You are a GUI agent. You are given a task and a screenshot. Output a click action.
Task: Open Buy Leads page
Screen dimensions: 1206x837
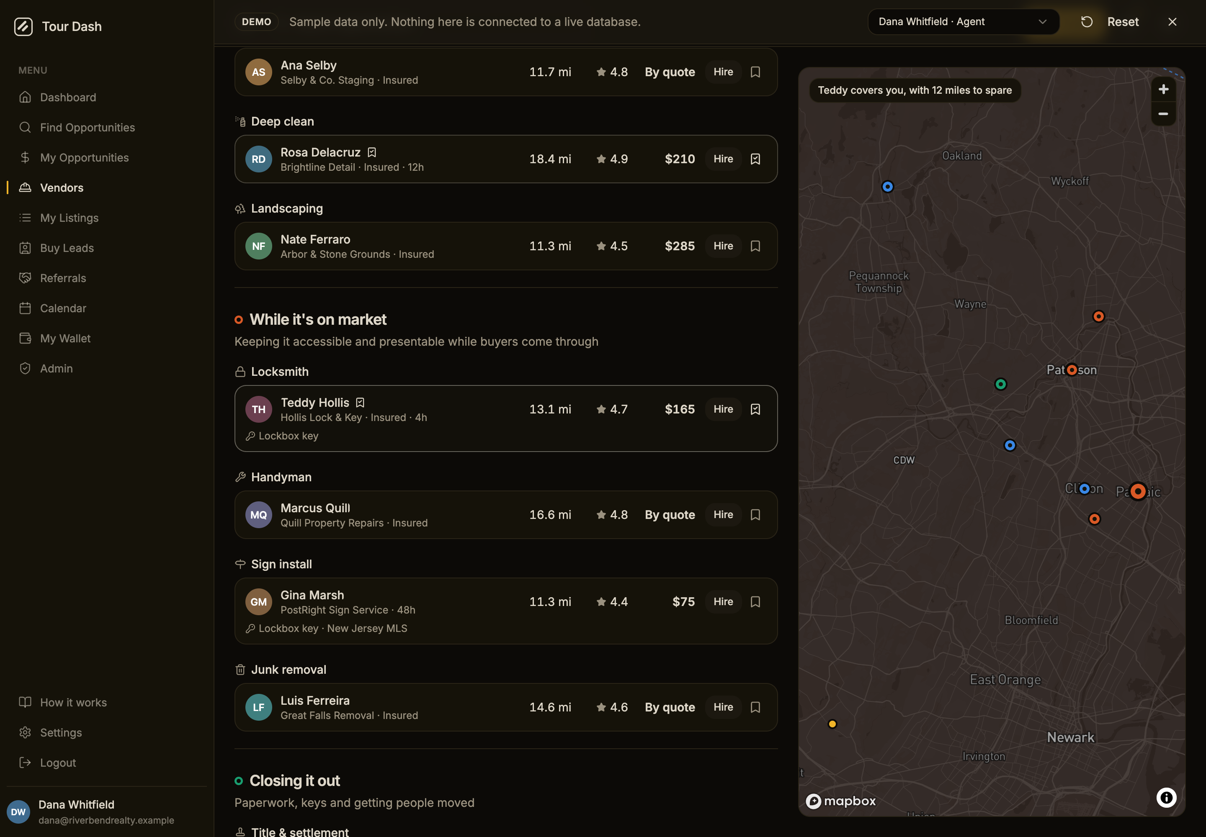click(107, 248)
